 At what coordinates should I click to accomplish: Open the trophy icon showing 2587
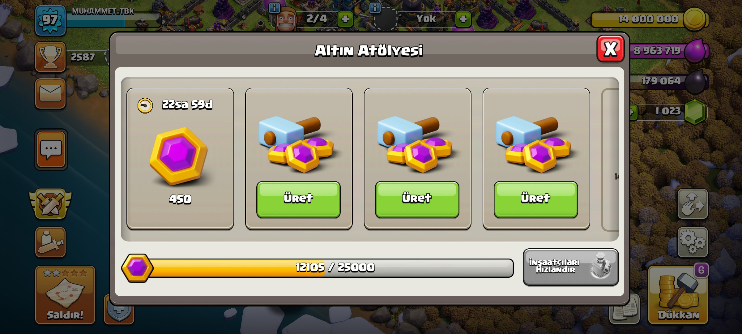tap(50, 57)
